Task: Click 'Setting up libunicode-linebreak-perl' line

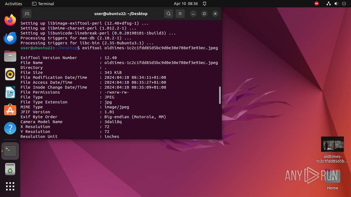Action: pyautogui.click(x=98, y=33)
